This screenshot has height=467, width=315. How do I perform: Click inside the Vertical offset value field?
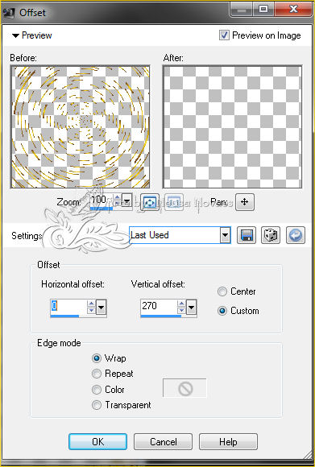pos(159,306)
